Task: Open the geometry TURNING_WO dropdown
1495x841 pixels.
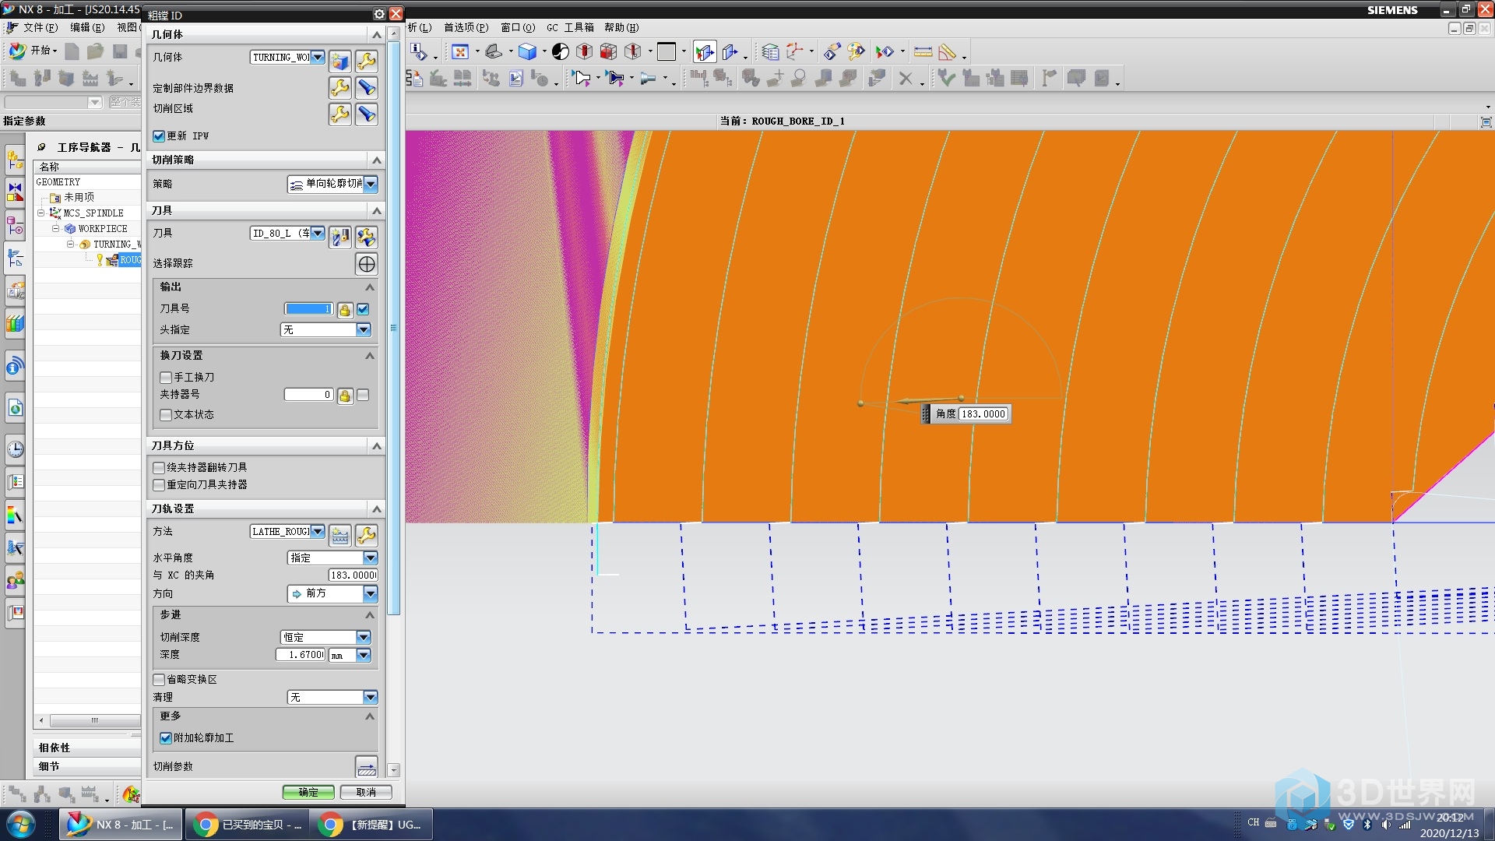Action: (318, 57)
